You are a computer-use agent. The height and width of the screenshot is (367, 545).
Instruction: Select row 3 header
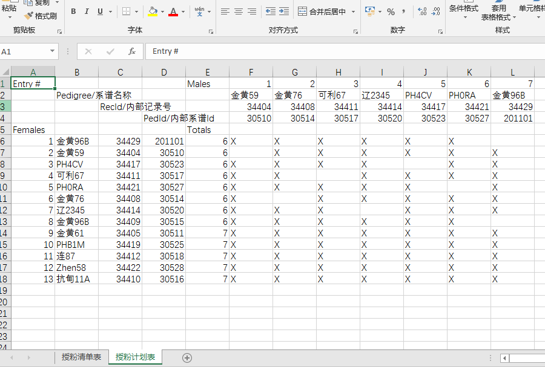[5, 106]
